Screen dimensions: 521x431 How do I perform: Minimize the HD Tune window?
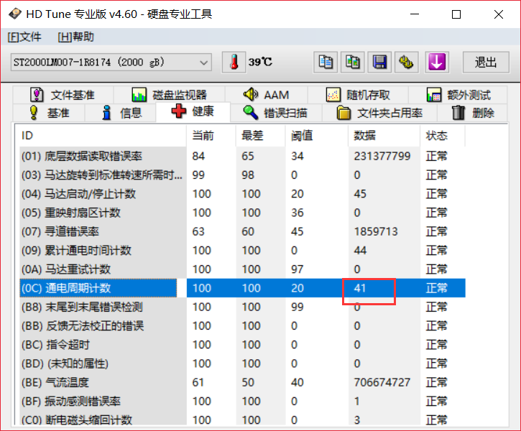click(x=415, y=14)
